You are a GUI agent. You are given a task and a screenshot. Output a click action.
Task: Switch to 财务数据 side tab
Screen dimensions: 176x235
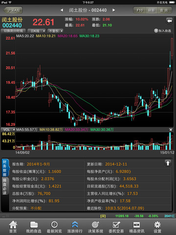pos(5,168)
